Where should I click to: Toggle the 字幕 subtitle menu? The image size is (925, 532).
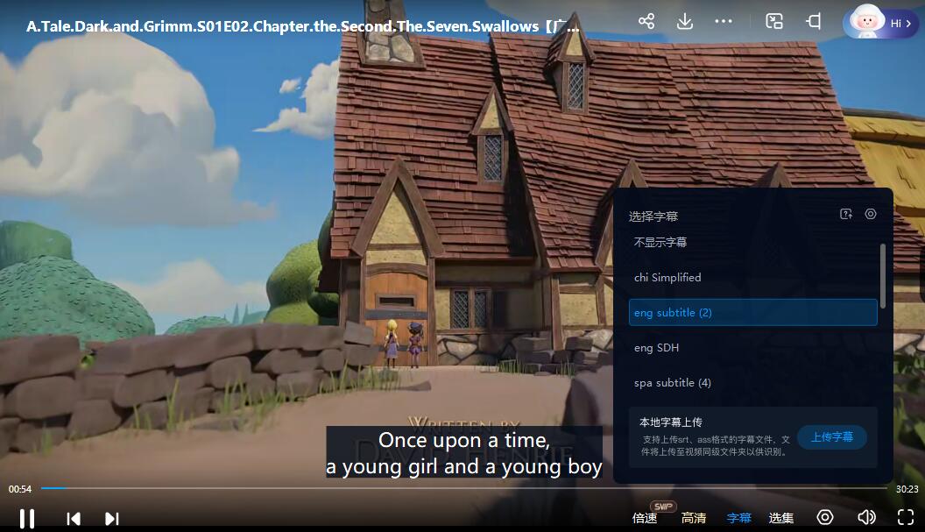click(x=738, y=518)
